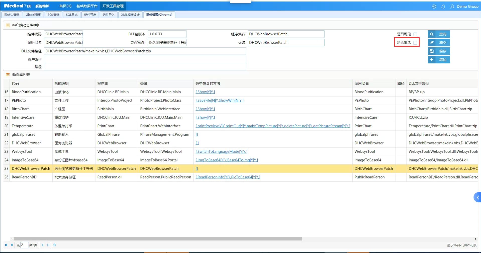The height and width of the screenshot is (253, 481).
Task: Switch to the 组件导入 tab
Action: [109, 15]
